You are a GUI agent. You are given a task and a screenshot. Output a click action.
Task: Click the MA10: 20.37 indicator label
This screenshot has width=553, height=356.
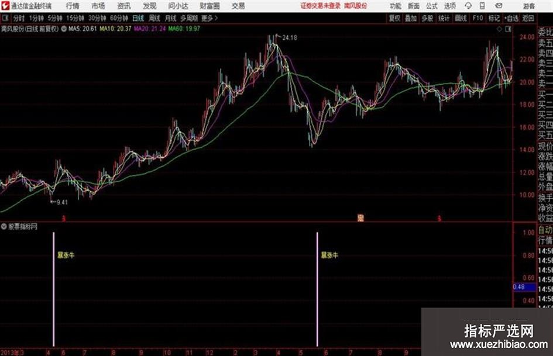click(115, 29)
